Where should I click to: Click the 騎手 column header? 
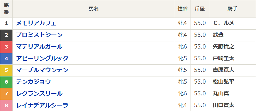pyautogui.click(x=233, y=9)
